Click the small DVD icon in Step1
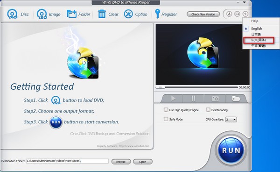The image size is (280, 172). (x=56, y=100)
